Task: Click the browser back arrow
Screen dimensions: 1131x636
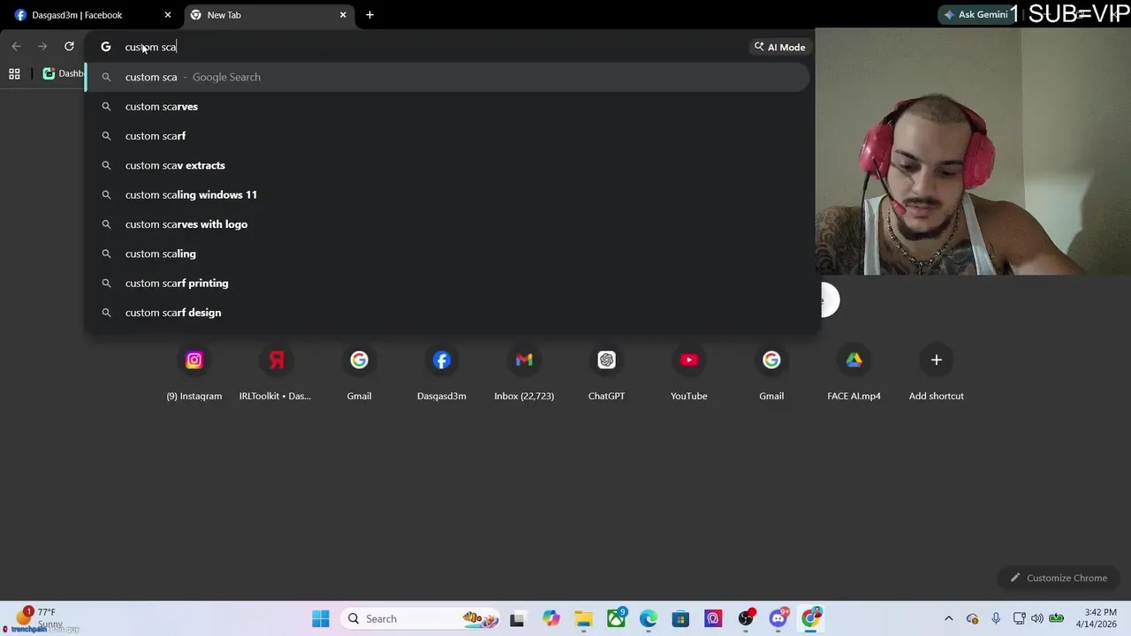Action: (16, 47)
